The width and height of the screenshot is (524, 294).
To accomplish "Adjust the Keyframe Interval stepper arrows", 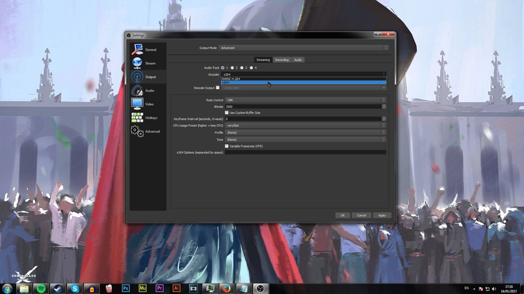I will click(x=384, y=119).
